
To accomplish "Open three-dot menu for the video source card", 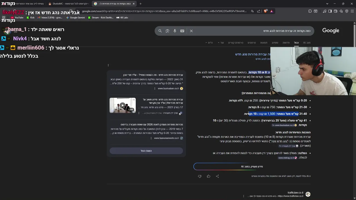I will 139,113.
